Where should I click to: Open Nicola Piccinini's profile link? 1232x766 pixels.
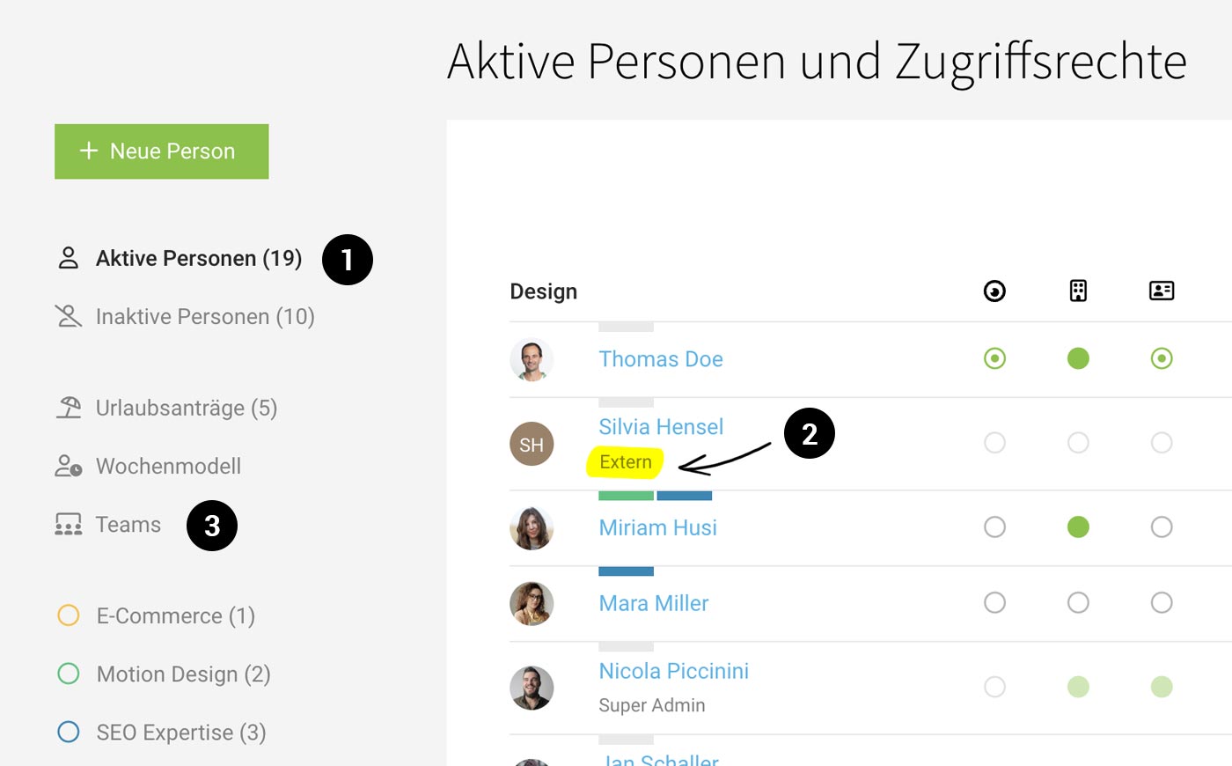click(673, 671)
